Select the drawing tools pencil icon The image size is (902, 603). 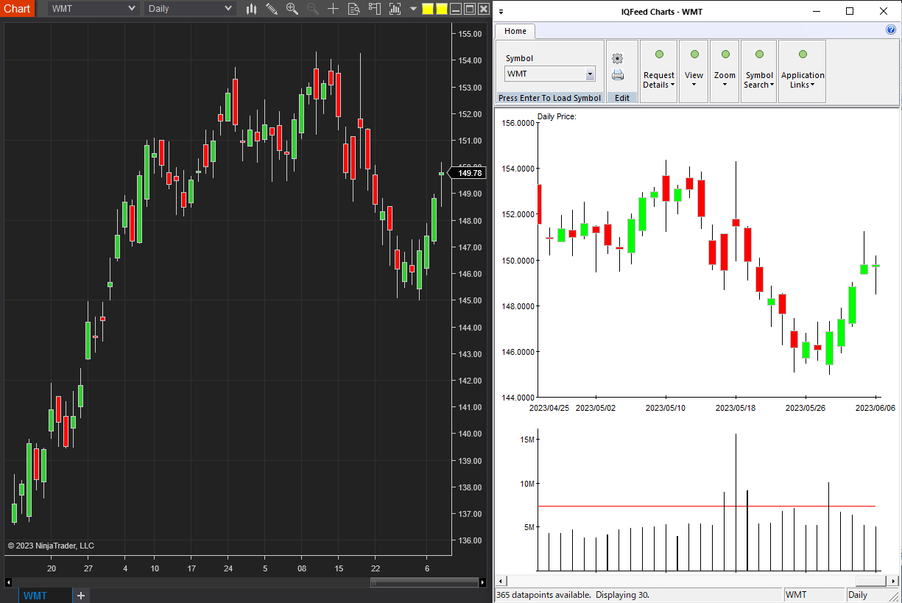pos(272,9)
